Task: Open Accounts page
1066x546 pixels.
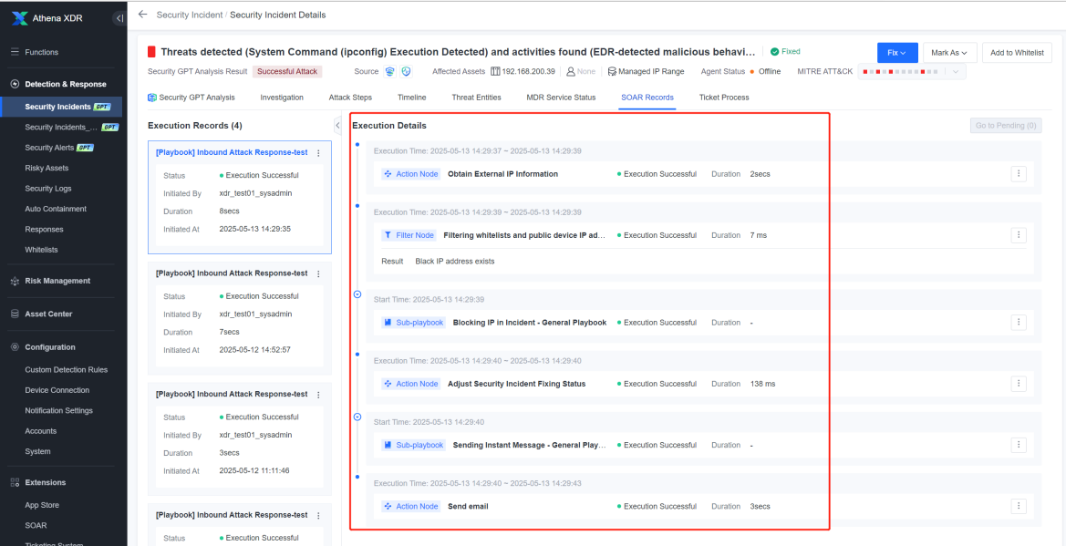Action: (x=40, y=431)
